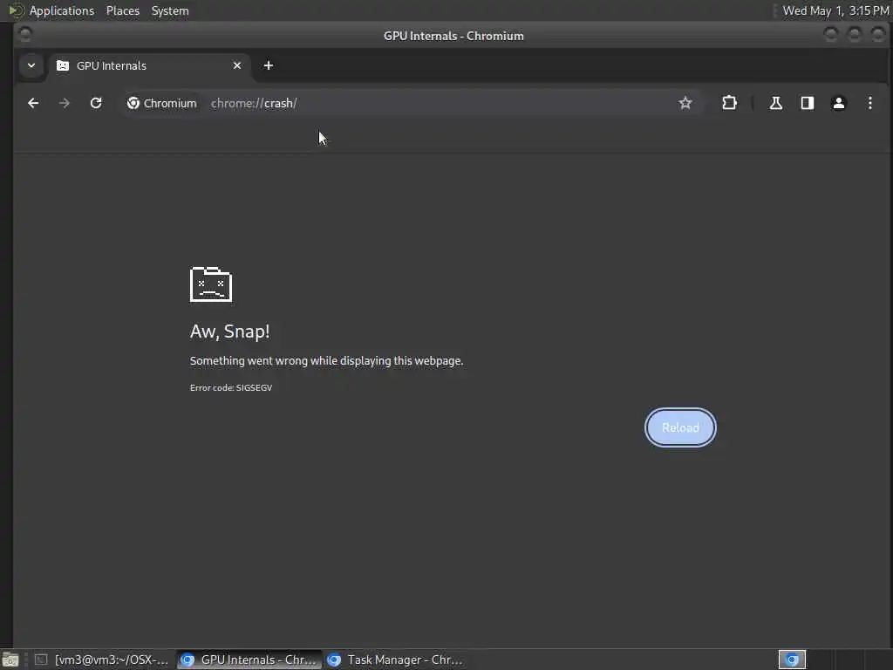Select the GPU Internals tab
893x670 pixels.
(148, 65)
